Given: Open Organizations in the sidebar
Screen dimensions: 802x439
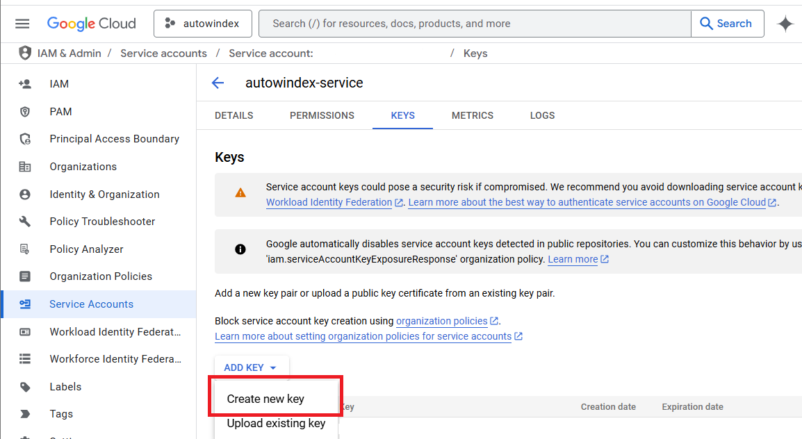Looking at the screenshot, I should [83, 167].
